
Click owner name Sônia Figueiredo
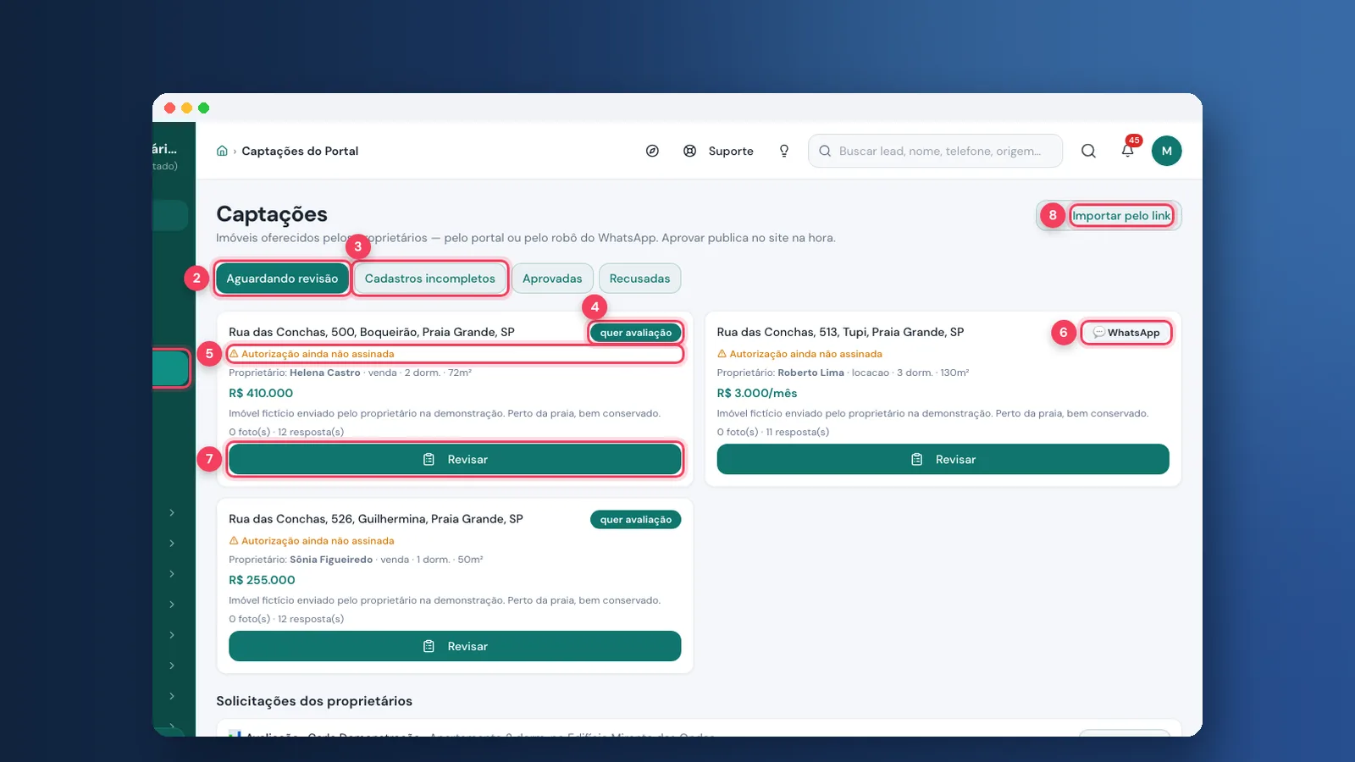331,560
